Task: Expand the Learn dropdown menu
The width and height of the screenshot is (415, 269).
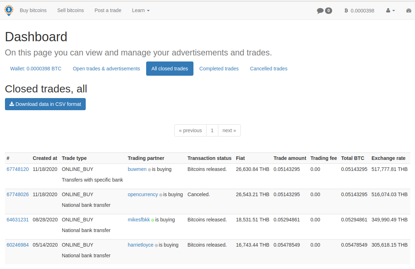Action: pos(140,10)
